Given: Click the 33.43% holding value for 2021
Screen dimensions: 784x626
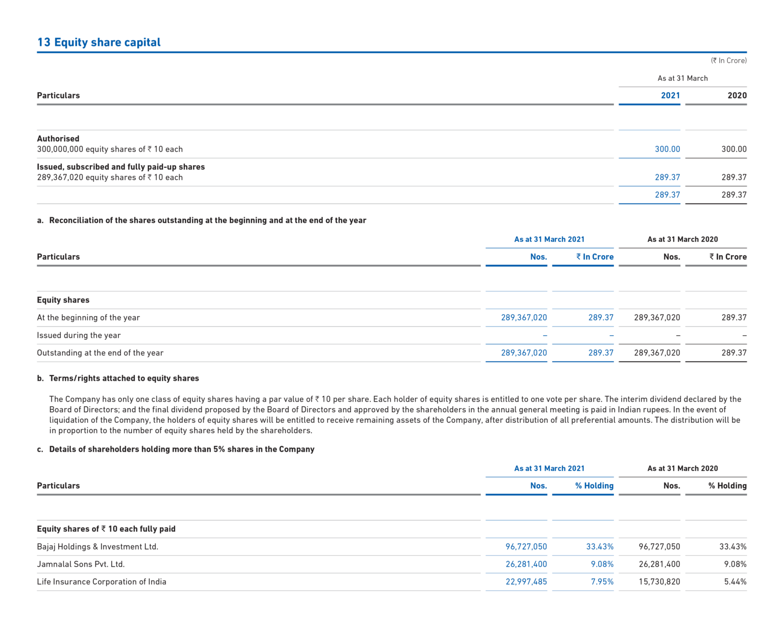Looking at the screenshot, I should point(599,546).
